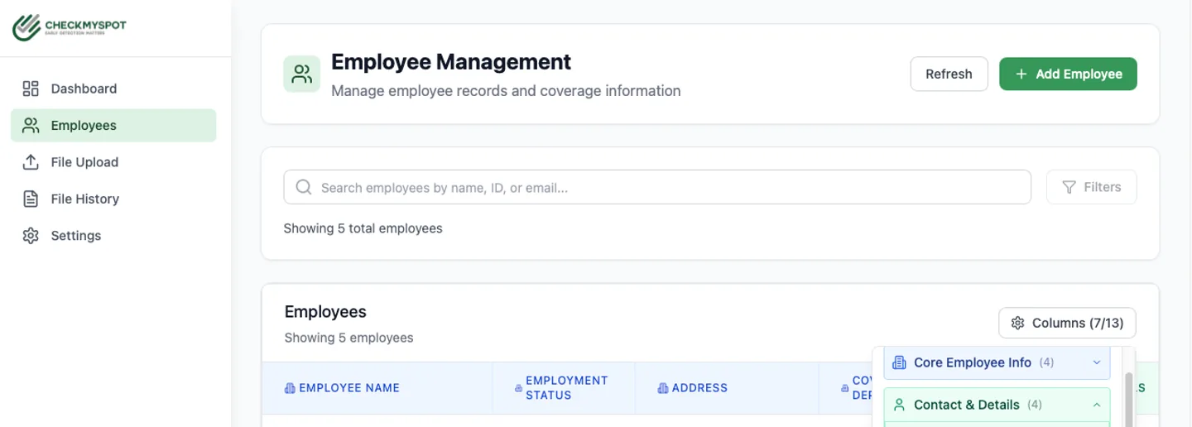Screen dimensions: 1192x427
Task: Go to File Upload
Action: [113, 162]
